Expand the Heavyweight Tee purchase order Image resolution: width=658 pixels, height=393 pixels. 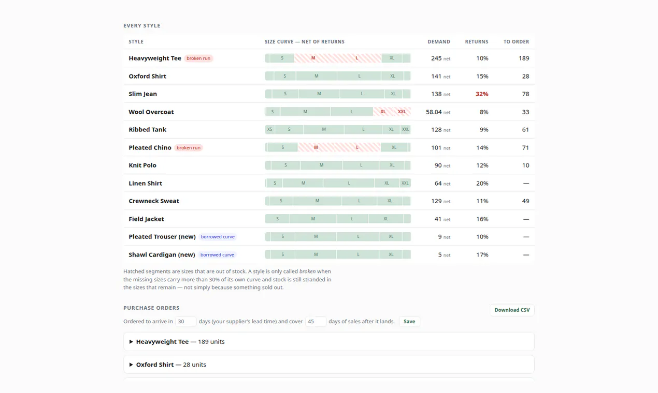point(328,342)
